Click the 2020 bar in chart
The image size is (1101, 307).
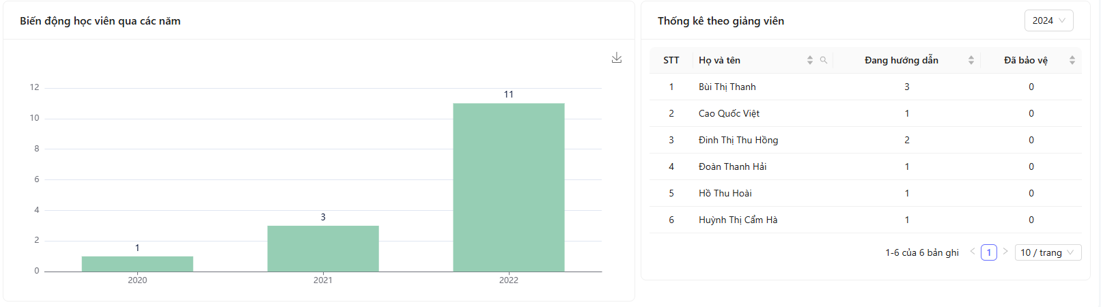[x=137, y=264]
